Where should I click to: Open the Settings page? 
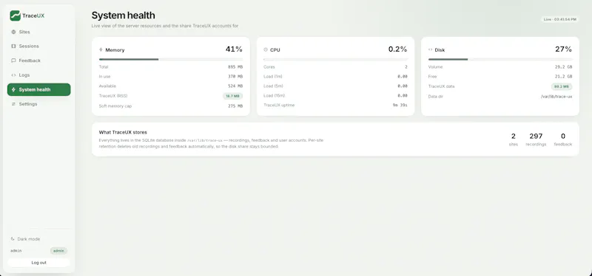[39, 104]
